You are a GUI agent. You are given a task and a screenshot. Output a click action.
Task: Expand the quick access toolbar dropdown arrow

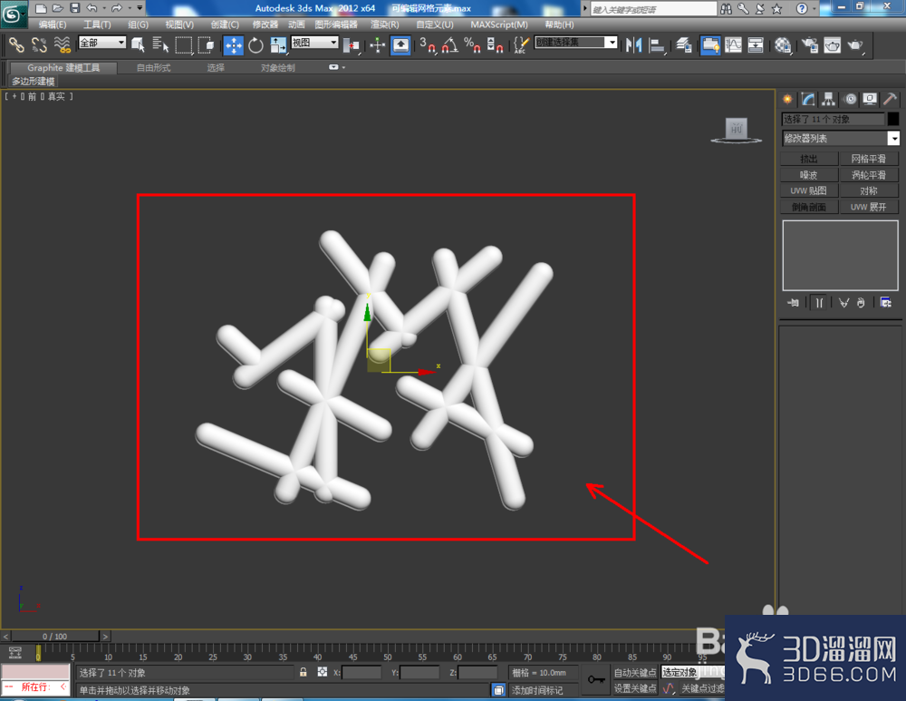click(140, 8)
